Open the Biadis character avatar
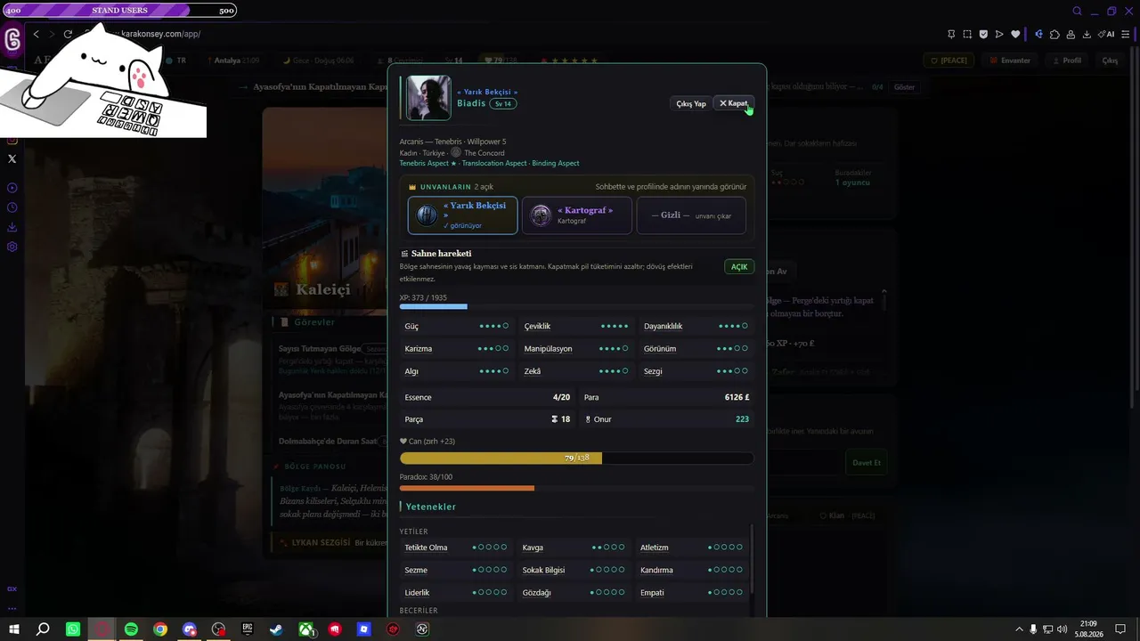Image resolution: width=1140 pixels, height=641 pixels. click(428, 98)
